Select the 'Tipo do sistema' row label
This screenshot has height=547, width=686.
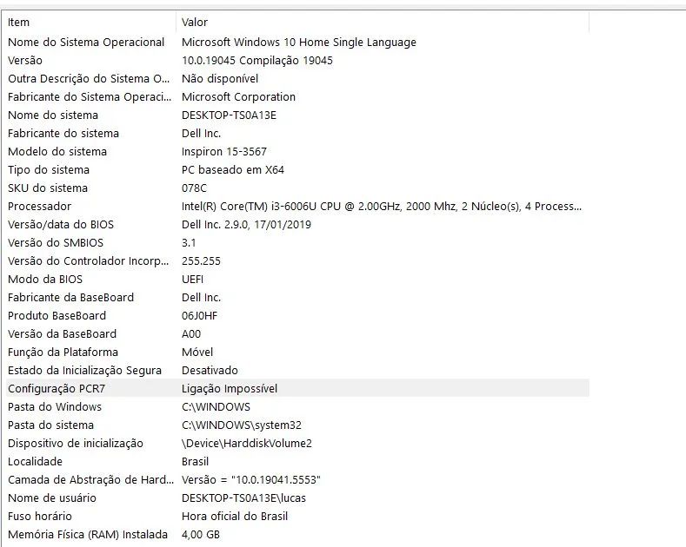(x=49, y=170)
